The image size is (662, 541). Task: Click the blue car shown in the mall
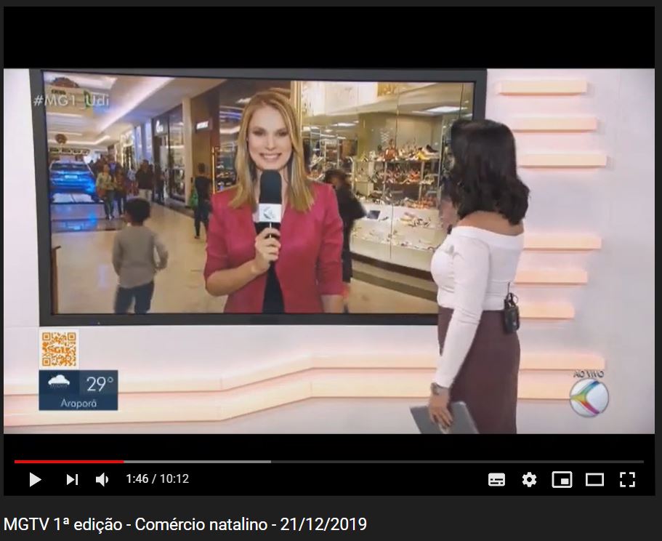tap(73, 180)
